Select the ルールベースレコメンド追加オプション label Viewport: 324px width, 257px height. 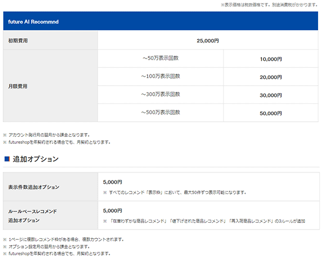pyautogui.click(x=32, y=216)
